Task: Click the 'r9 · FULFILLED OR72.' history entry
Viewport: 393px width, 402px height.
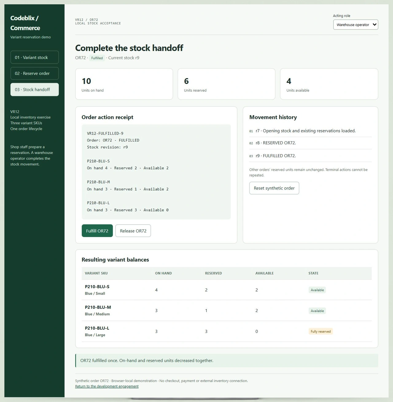Action: coord(310,156)
